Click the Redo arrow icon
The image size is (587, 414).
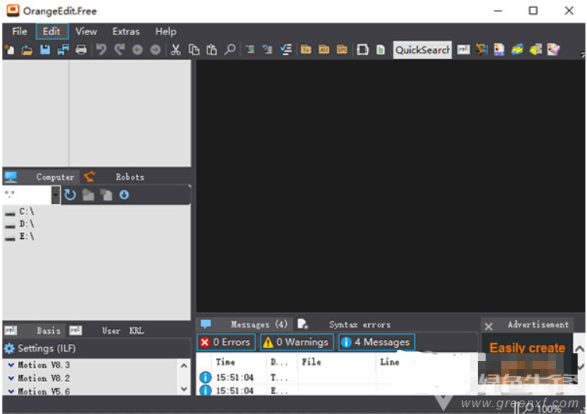pos(119,50)
